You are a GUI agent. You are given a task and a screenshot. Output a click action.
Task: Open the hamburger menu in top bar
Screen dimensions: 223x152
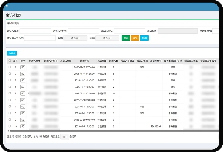(x=6, y=6)
